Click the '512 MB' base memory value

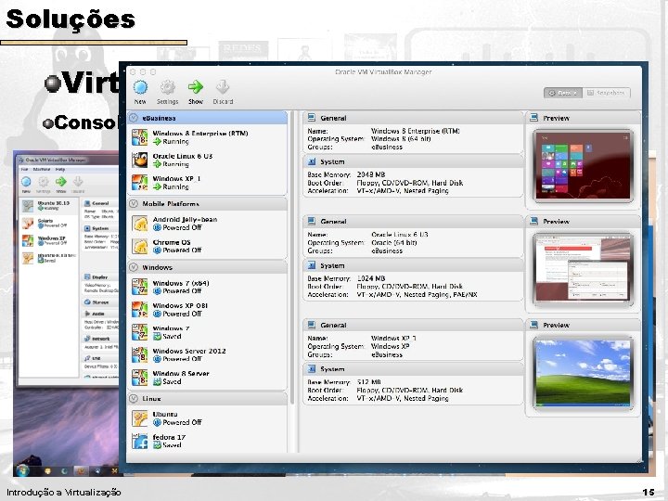point(369,381)
